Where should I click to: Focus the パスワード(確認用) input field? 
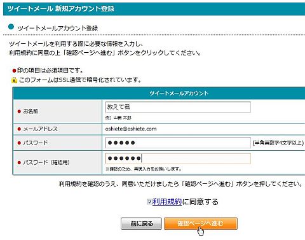pos(178,158)
